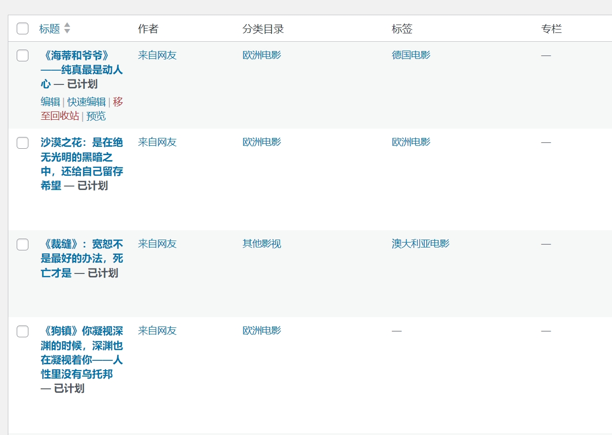Viewport: 612px width, 435px height.
Task: Filter by 其他影视 category
Action: (x=262, y=244)
